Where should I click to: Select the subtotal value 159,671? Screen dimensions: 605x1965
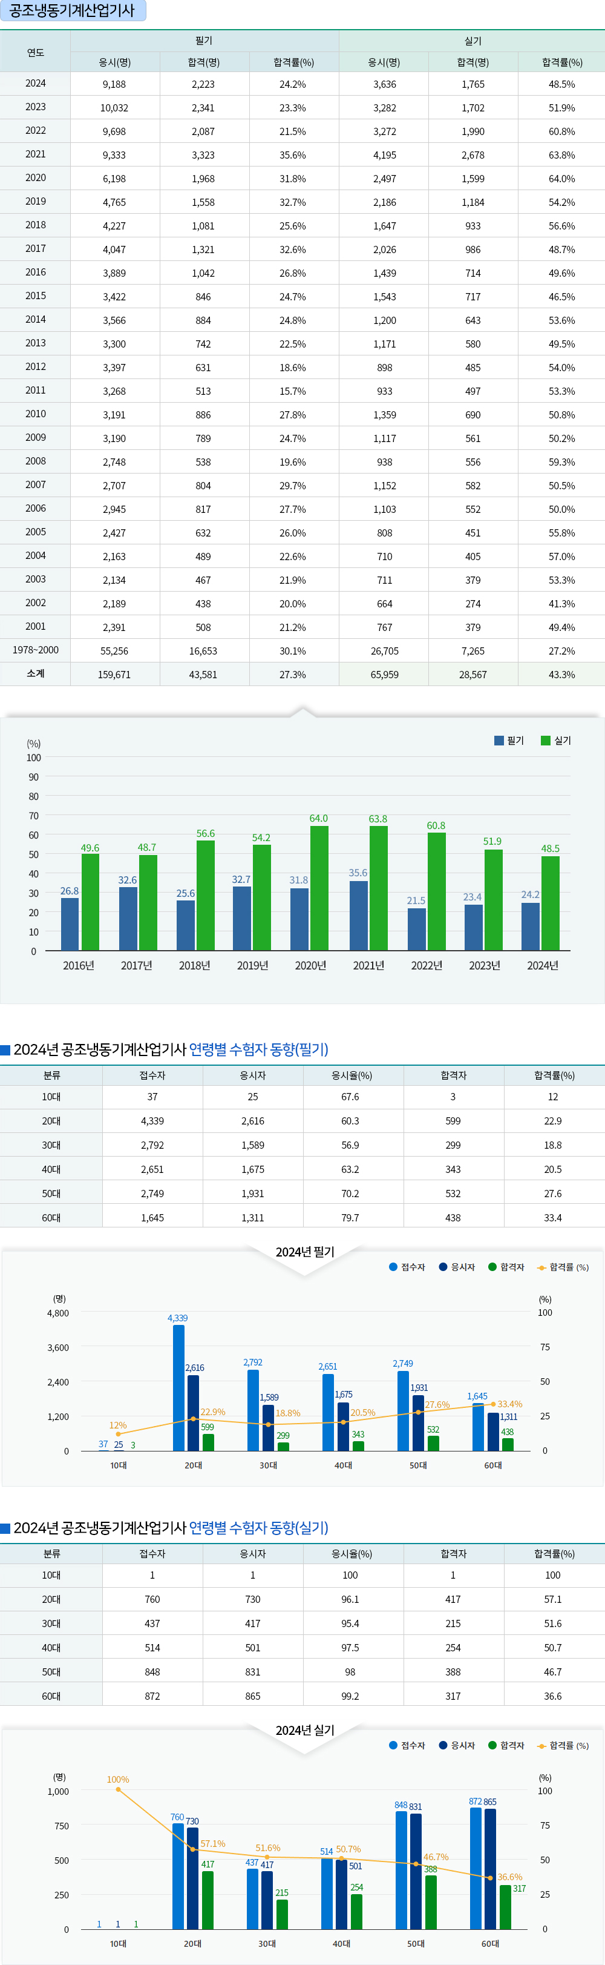pos(114,675)
